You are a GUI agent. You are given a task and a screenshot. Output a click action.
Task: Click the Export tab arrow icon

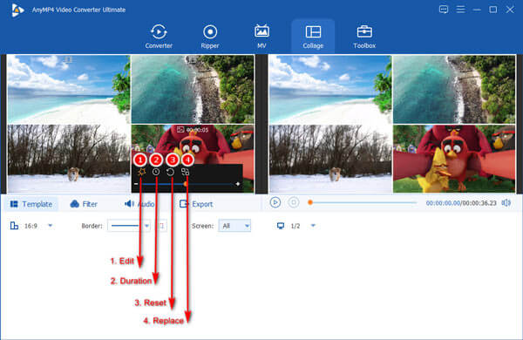coord(184,204)
